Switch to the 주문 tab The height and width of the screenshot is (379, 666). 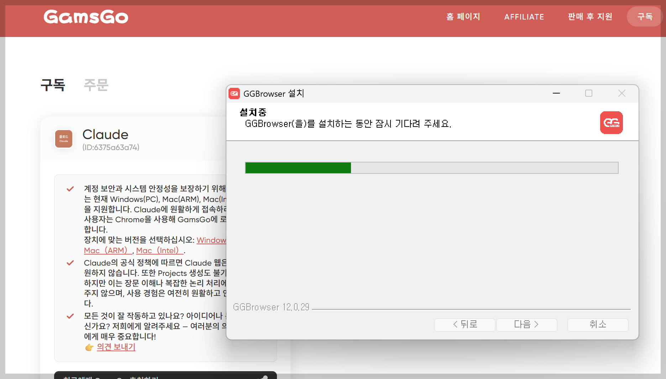(x=96, y=85)
